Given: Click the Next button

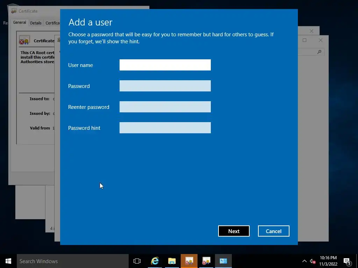Looking at the screenshot, I should [234, 231].
